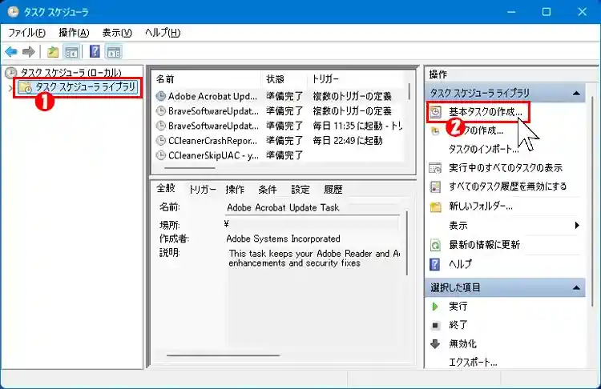Click the 説明 description text box
Image resolution: width=601 pixels, height=389 pixels.
click(x=314, y=297)
